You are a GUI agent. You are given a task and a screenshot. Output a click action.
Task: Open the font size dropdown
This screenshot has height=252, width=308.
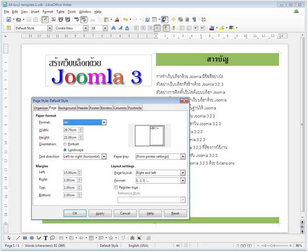pyautogui.click(x=105, y=28)
